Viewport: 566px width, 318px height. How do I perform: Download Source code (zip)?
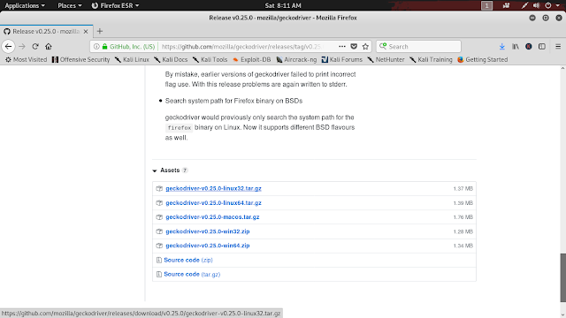coord(188,260)
